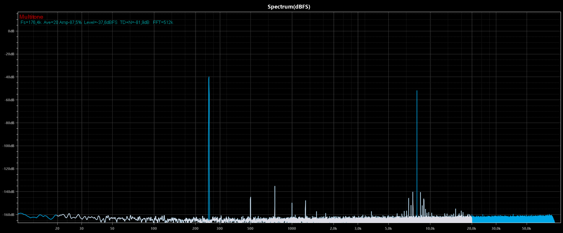Click the -140dB vertical axis label

pyautogui.click(x=9, y=192)
